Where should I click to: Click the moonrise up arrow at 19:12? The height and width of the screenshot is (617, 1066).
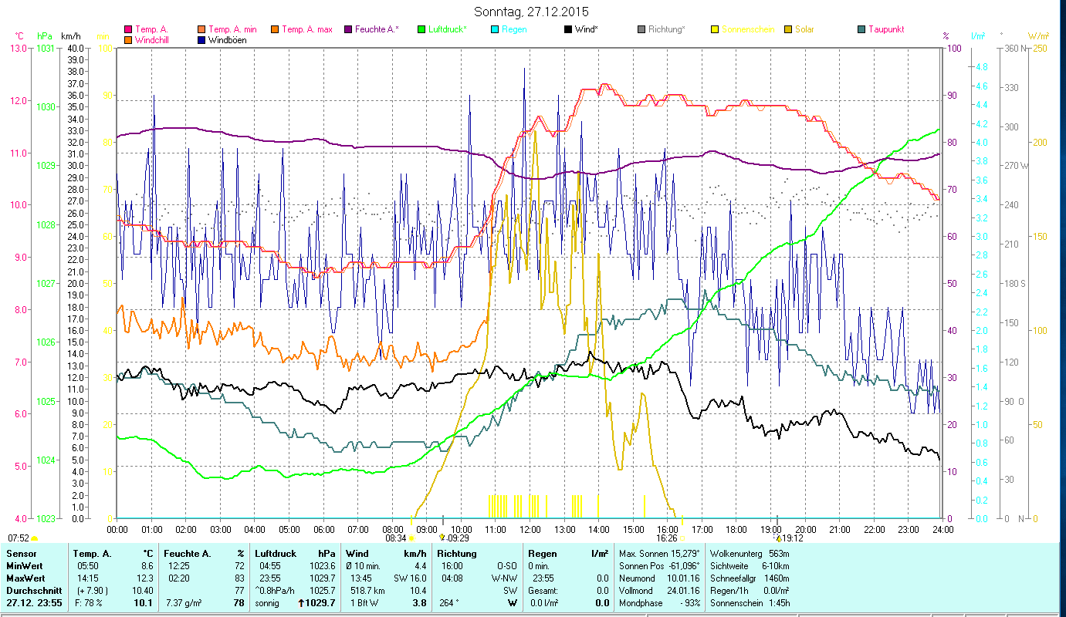point(778,538)
